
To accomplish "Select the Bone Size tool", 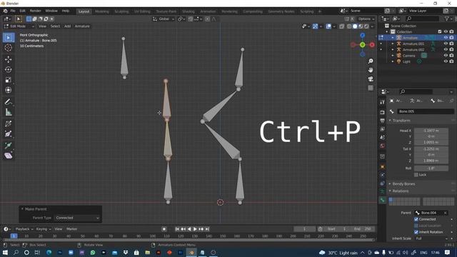I will pyautogui.click(x=9, y=134).
